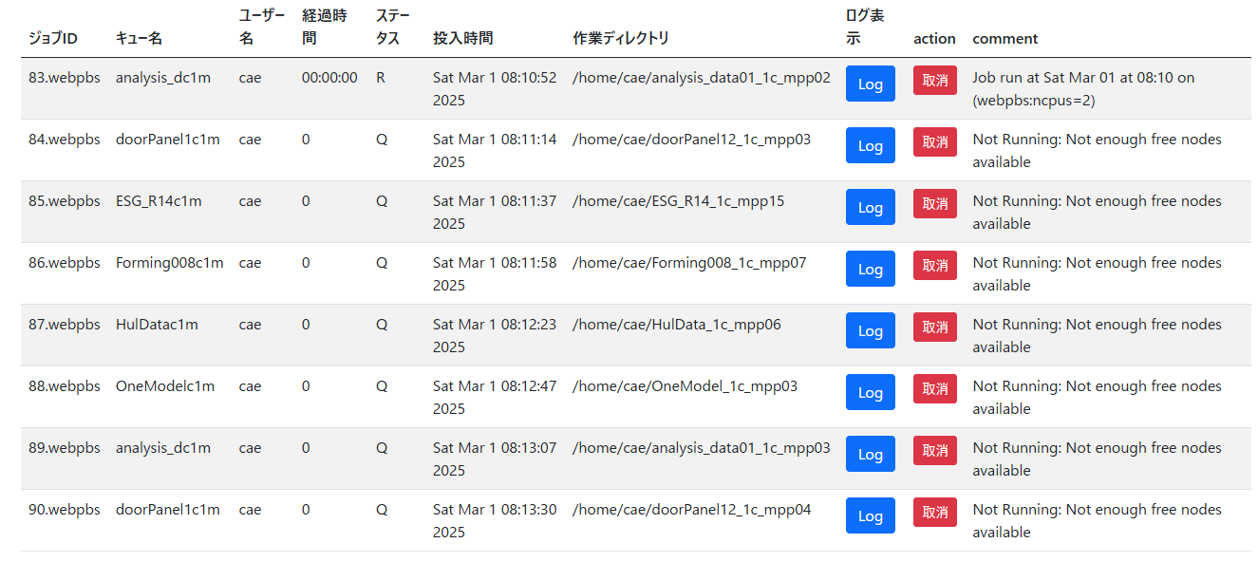The height and width of the screenshot is (562, 1258).
Task: View Log for OneModelc1m job 88
Action: (x=870, y=392)
